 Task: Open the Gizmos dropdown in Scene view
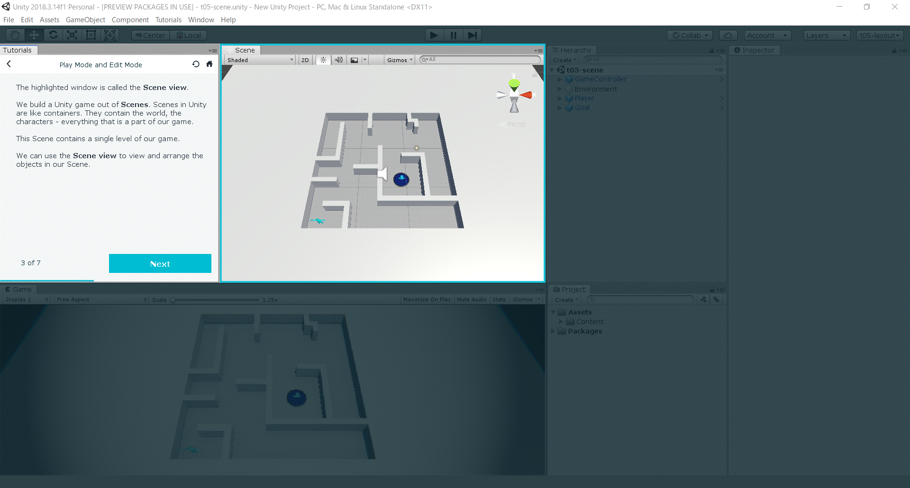point(400,60)
